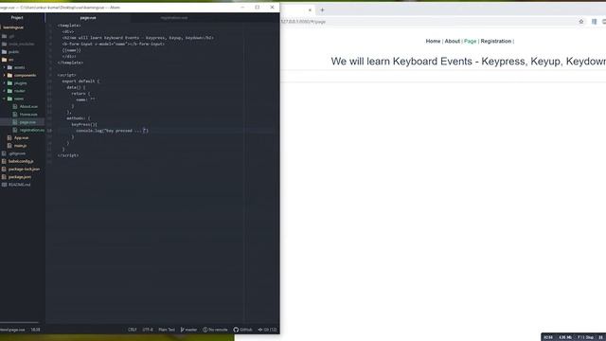Screen dimensions: 606x341
Task: Open Home.vue in the tree
Action: (x=28, y=115)
